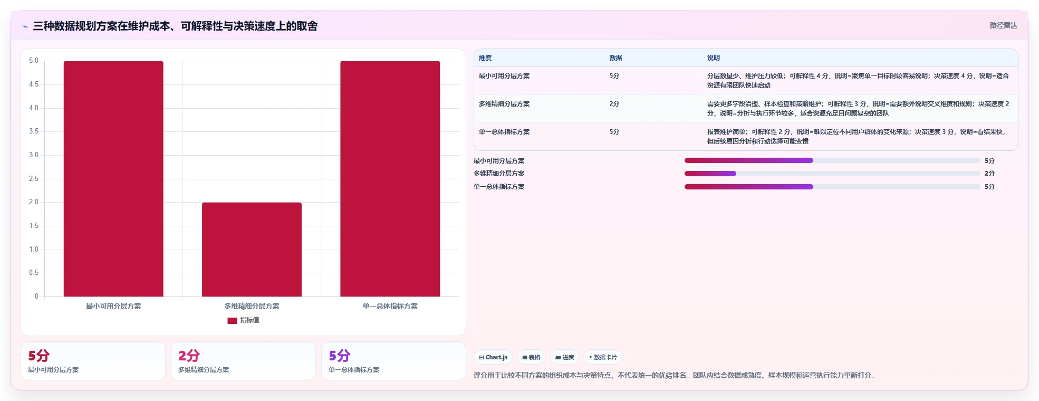This screenshot has height=401, width=1039.
Task: Click the 多维精细分层方案 progress bar
Action: (x=832, y=174)
